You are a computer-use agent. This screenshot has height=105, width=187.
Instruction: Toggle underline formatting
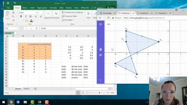pyautogui.click(x=30, y=16)
